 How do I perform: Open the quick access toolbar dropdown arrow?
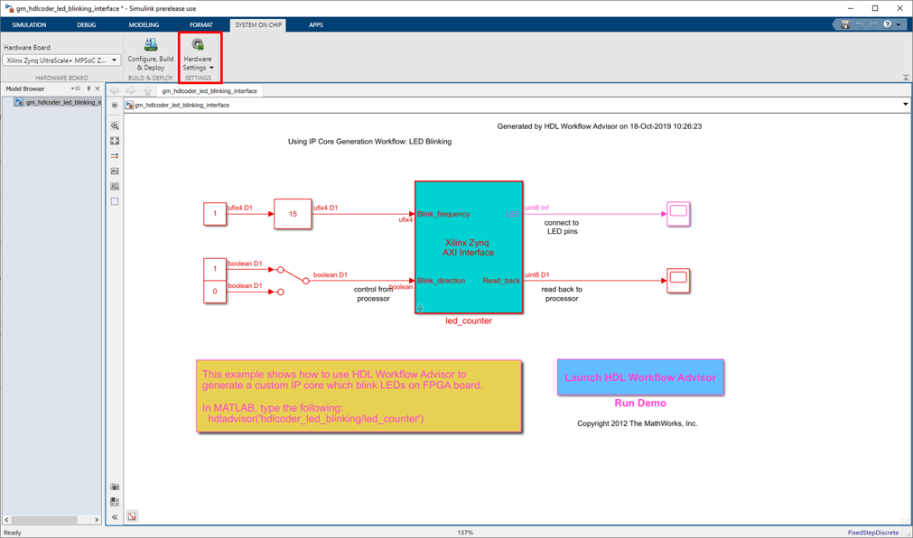tap(899, 24)
